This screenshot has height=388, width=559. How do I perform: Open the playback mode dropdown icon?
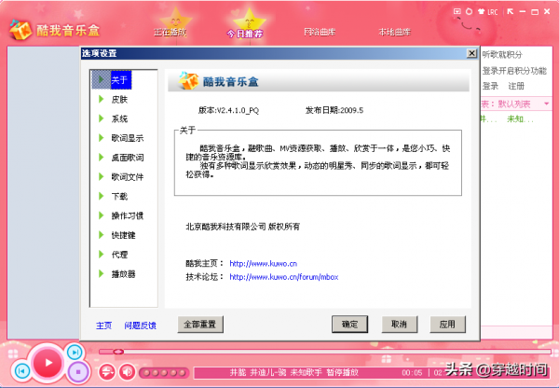pyautogui.click(x=106, y=372)
